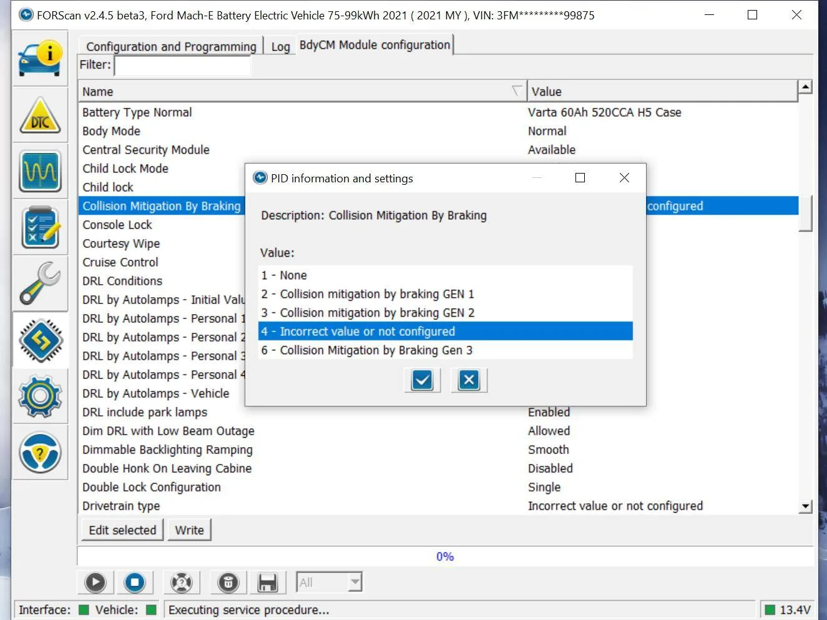The height and width of the screenshot is (620, 827).
Task: Select the Drivetrain type row
Action: pos(438,506)
